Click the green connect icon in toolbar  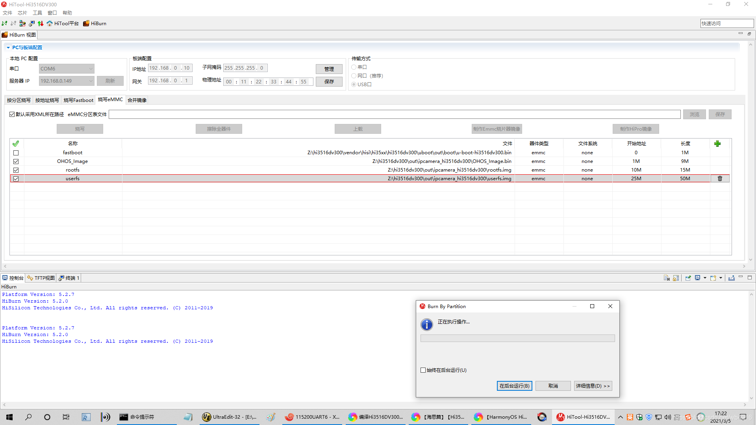tap(4, 24)
